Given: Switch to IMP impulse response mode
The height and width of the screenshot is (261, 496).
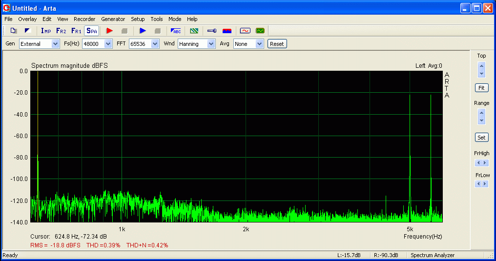Looking at the screenshot, I should click(46, 31).
